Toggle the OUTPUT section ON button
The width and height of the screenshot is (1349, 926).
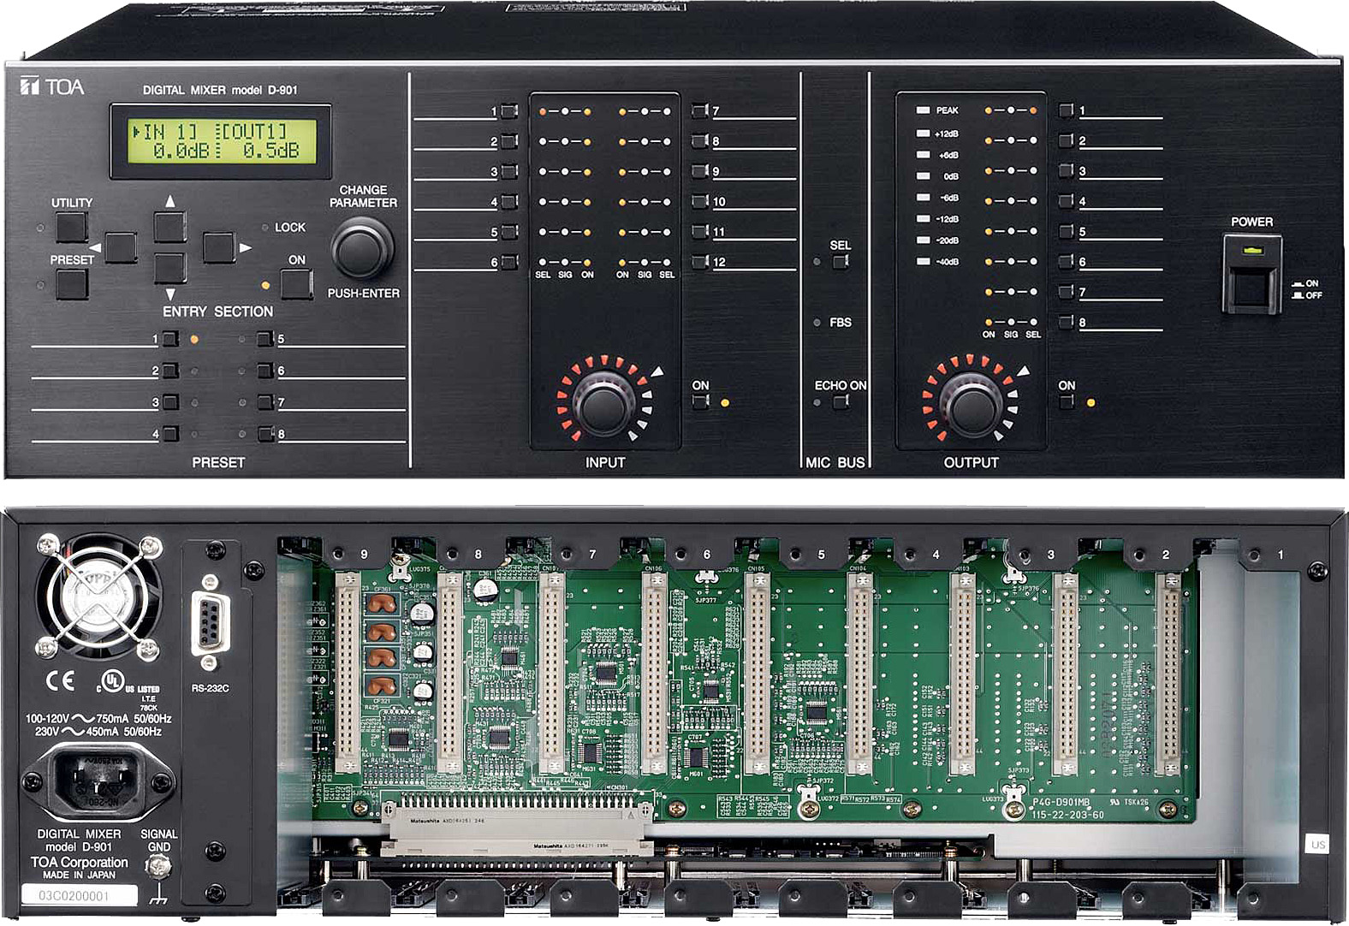tap(1067, 401)
